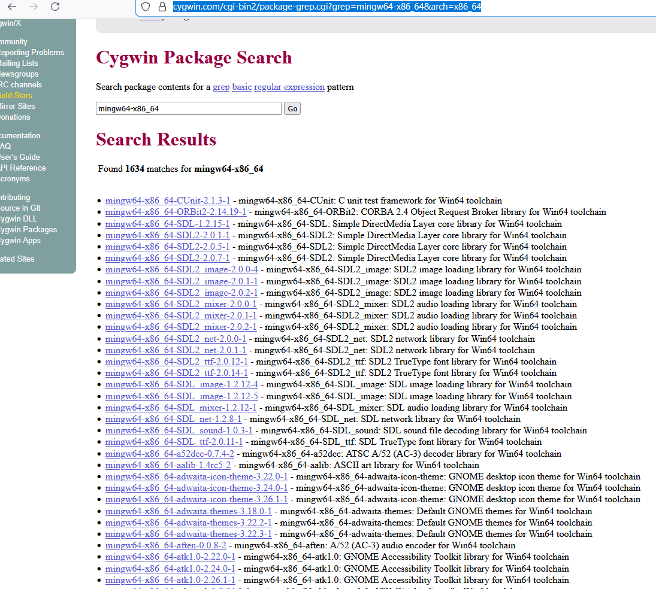Open mingw64-x86_64-aften-0.0.8-2 link
656x589 pixels.
166,545
